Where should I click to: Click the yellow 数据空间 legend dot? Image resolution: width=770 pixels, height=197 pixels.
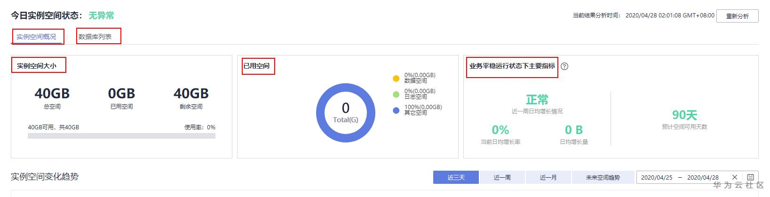396,78
